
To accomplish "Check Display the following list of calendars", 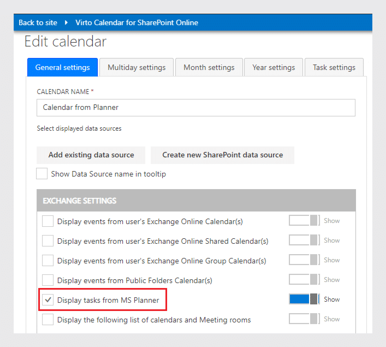I will tap(47, 320).
